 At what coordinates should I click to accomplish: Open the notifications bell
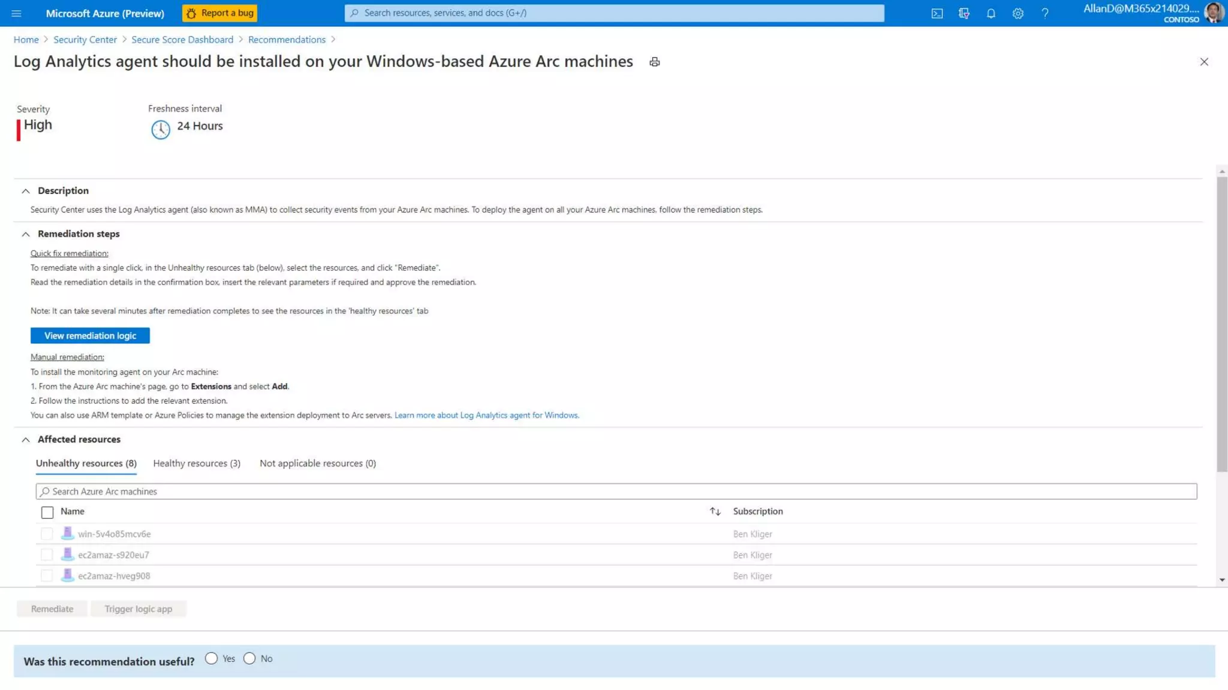point(991,13)
